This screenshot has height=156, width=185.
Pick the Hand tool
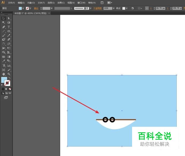click(x=3, y=74)
